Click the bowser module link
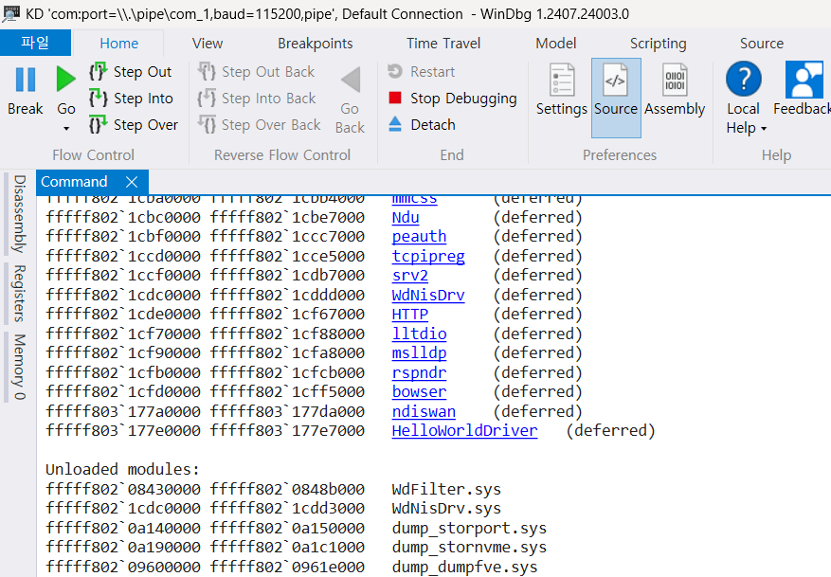Image resolution: width=831 pixels, height=577 pixels. tap(419, 391)
